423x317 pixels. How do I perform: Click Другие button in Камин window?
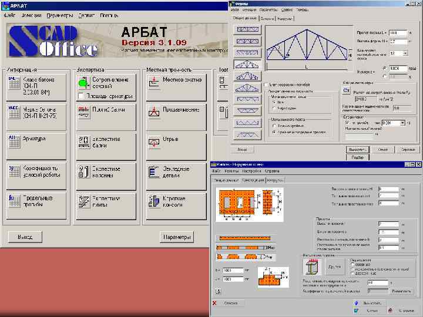335,267
